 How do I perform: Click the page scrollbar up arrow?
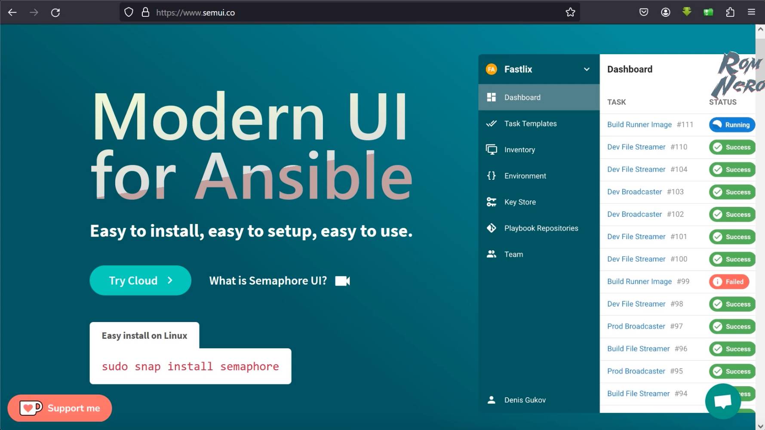760,29
